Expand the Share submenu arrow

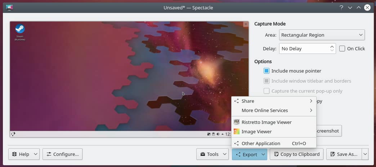pos(311,101)
